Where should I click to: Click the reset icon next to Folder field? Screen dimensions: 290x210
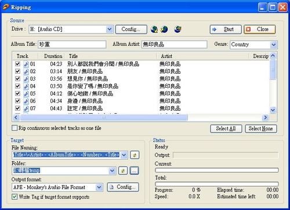123,171
